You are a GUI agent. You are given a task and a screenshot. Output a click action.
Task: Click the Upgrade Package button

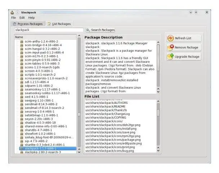tap(184, 57)
